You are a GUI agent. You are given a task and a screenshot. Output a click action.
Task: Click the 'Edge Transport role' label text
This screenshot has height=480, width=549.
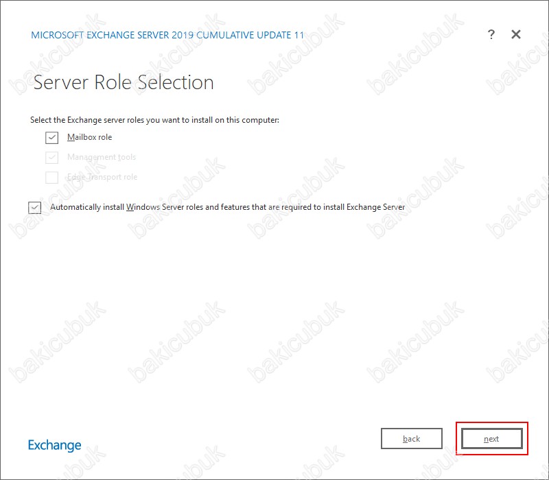(x=102, y=178)
